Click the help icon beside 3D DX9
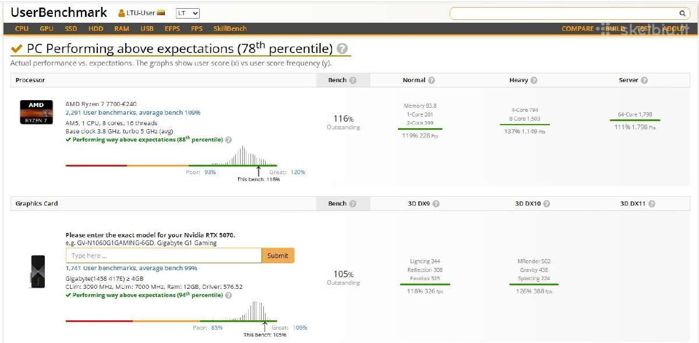Screen dimensions: 699x343 pos(436,204)
